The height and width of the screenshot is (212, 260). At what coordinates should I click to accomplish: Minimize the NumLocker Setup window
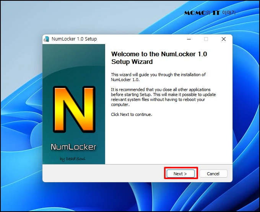coord(189,39)
